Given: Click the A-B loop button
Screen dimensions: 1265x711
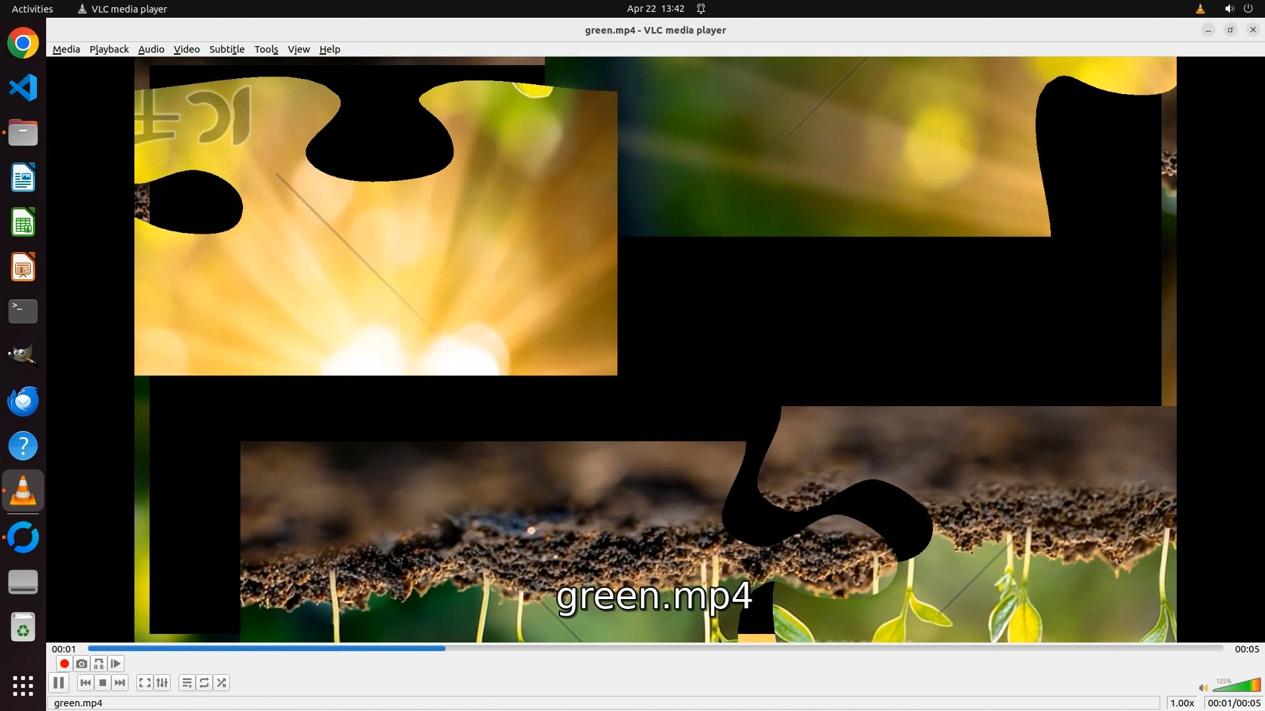Looking at the screenshot, I should (99, 664).
